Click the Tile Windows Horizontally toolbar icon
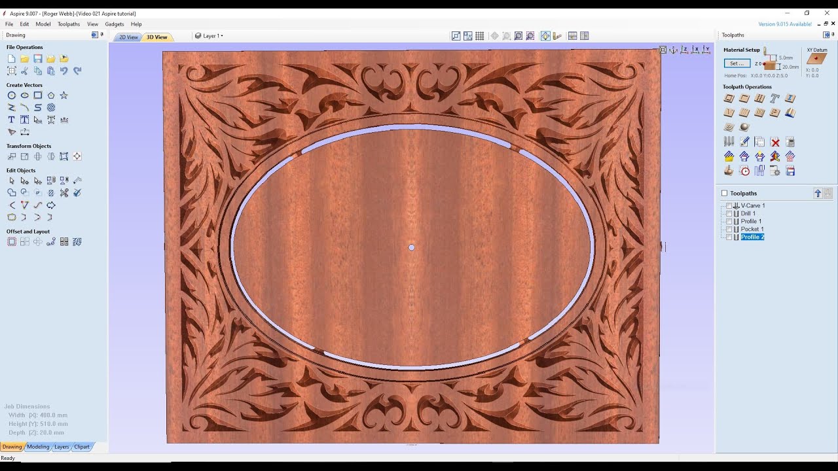 572,36
